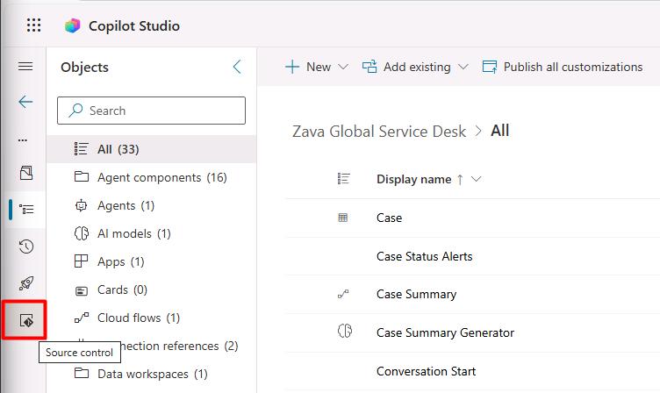Image resolution: width=660 pixels, height=393 pixels.
Task: Open the History icon in sidebar
Action: pos(26,247)
